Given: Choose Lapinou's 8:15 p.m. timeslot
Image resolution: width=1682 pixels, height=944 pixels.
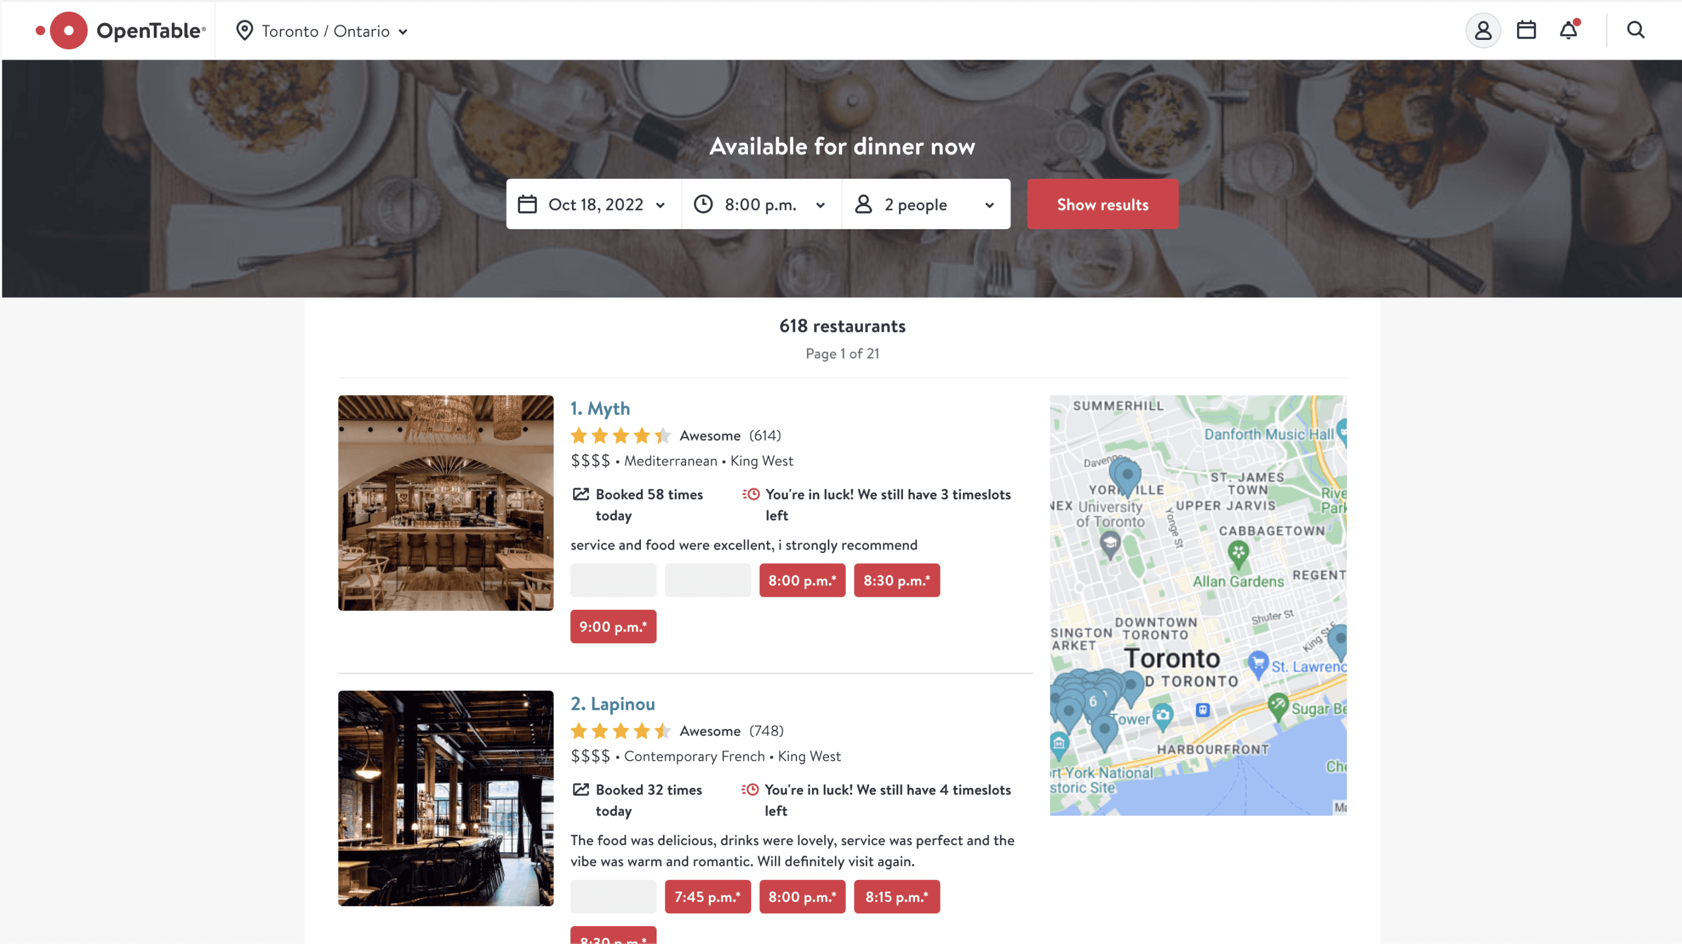Looking at the screenshot, I should (x=897, y=897).
